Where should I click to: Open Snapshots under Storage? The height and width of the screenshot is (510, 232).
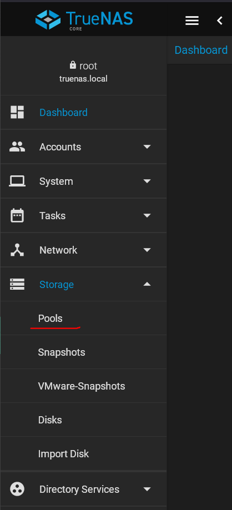62,352
